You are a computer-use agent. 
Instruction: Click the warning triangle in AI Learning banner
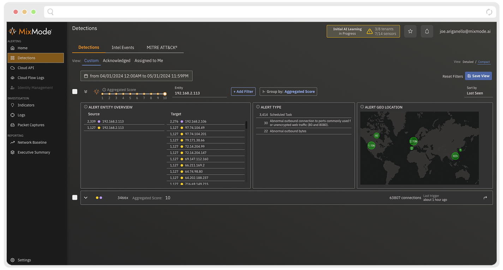[370, 31]
